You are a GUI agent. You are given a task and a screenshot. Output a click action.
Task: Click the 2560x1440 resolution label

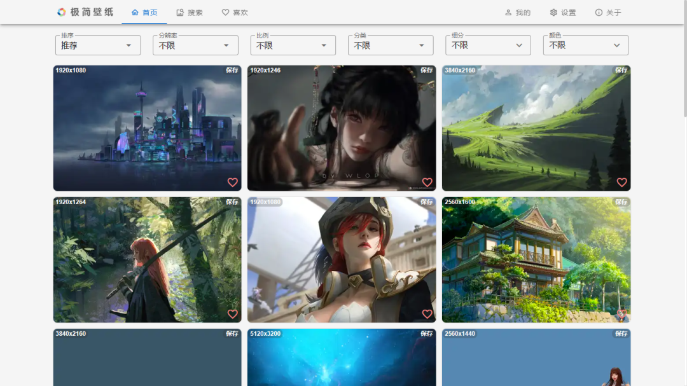(x=460, y=334)
